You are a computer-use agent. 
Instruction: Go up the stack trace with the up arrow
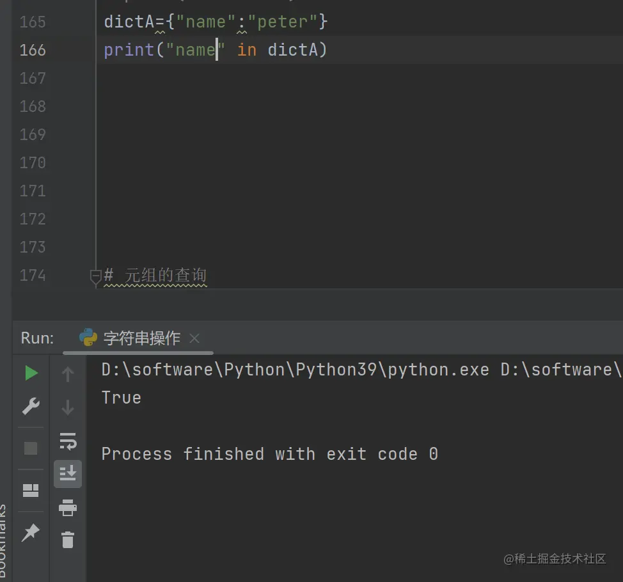pos(68,374)
